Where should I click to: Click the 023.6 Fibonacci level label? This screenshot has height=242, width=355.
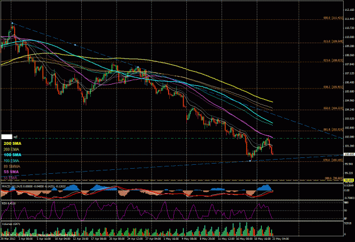point(333,60)
